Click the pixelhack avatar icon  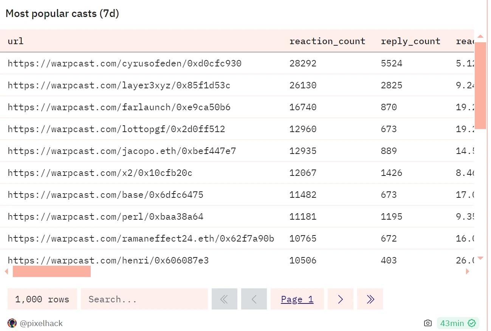tap(12, 323)
